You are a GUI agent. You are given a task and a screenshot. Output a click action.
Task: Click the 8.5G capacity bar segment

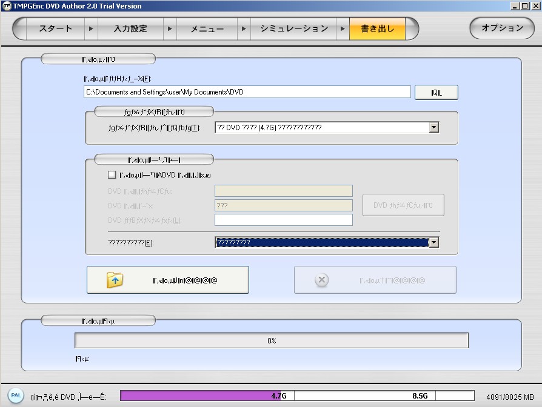click(x=365, y=395)
